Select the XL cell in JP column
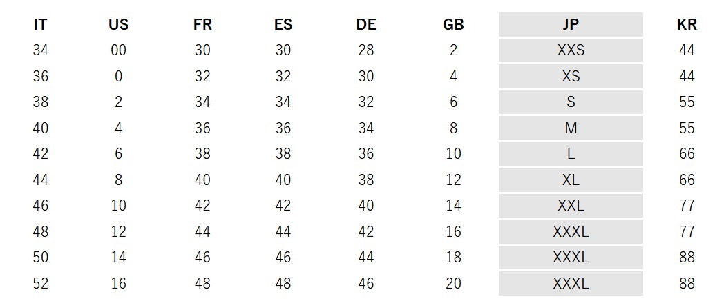 [x=571, y=180]
